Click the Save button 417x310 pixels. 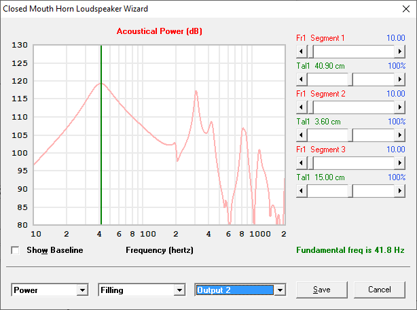coord(322,290)
